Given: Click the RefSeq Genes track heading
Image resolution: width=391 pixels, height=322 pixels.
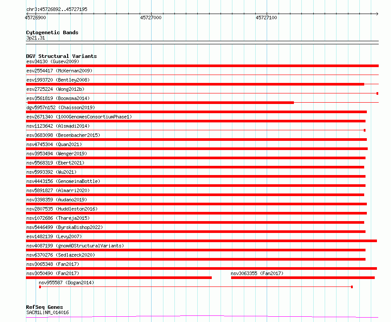Looking at the screenshot, I should tap(44, 307).
